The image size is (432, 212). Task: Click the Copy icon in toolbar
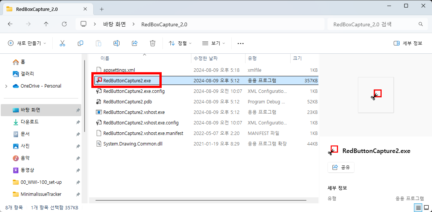(x=80, y=43)
